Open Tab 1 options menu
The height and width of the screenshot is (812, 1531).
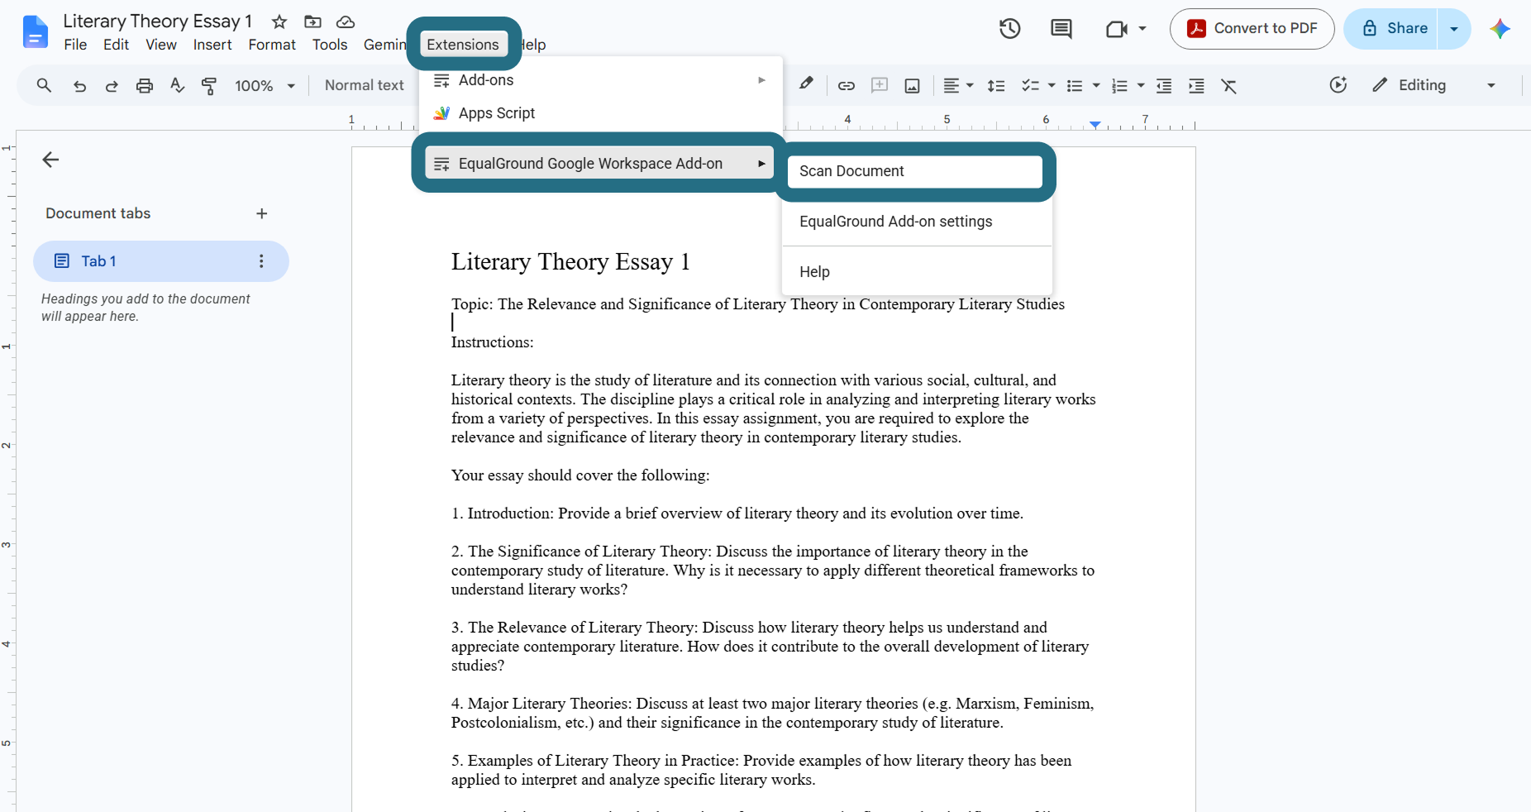pos(261,261)
